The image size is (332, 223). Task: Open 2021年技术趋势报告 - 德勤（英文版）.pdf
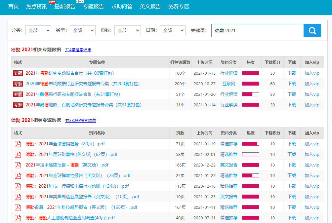pyautogui.click(x=67, y=165)
